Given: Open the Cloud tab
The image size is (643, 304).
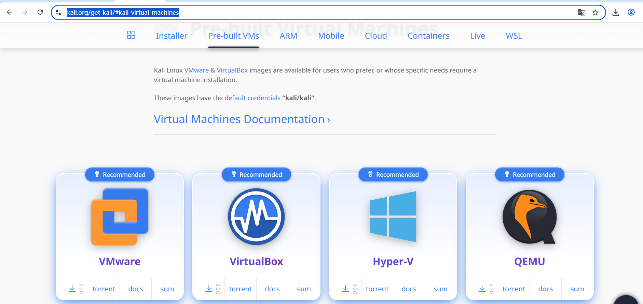Looking at the screenshot, I should 376,36.
